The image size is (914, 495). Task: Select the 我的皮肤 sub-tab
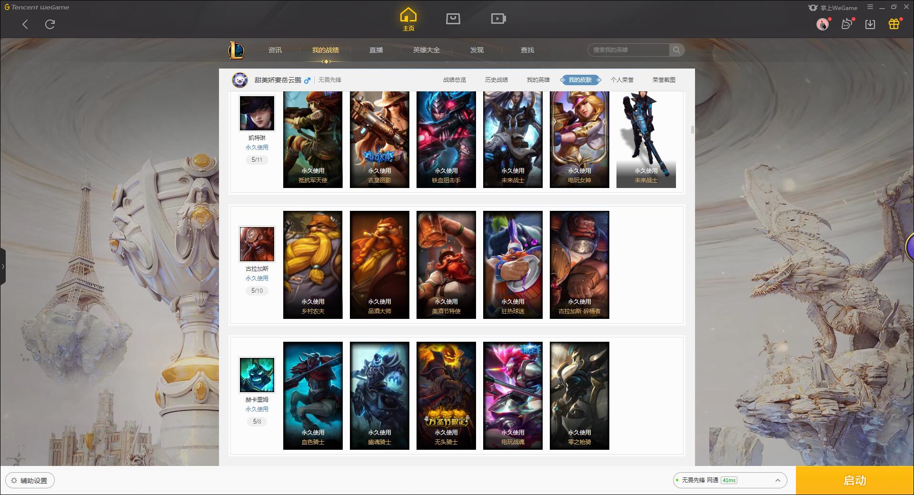580,80
